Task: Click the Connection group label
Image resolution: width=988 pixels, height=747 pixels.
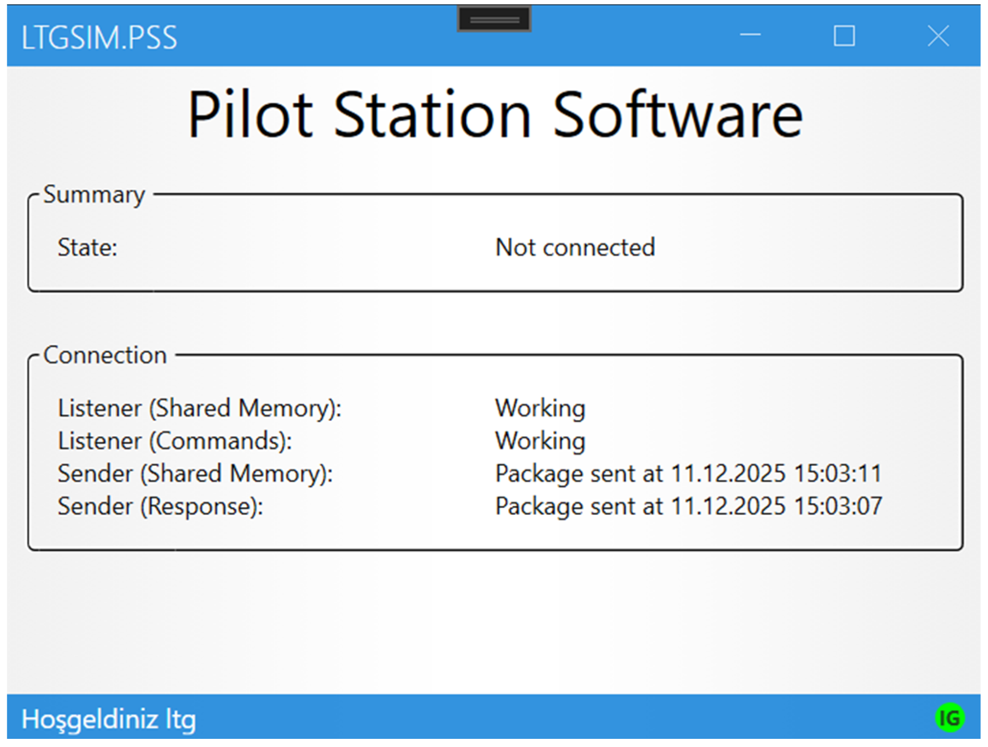Action: pyautogui.click(x=105, y=356)
